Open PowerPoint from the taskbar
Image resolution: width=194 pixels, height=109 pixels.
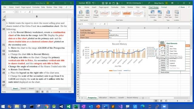tap(98, 106)
